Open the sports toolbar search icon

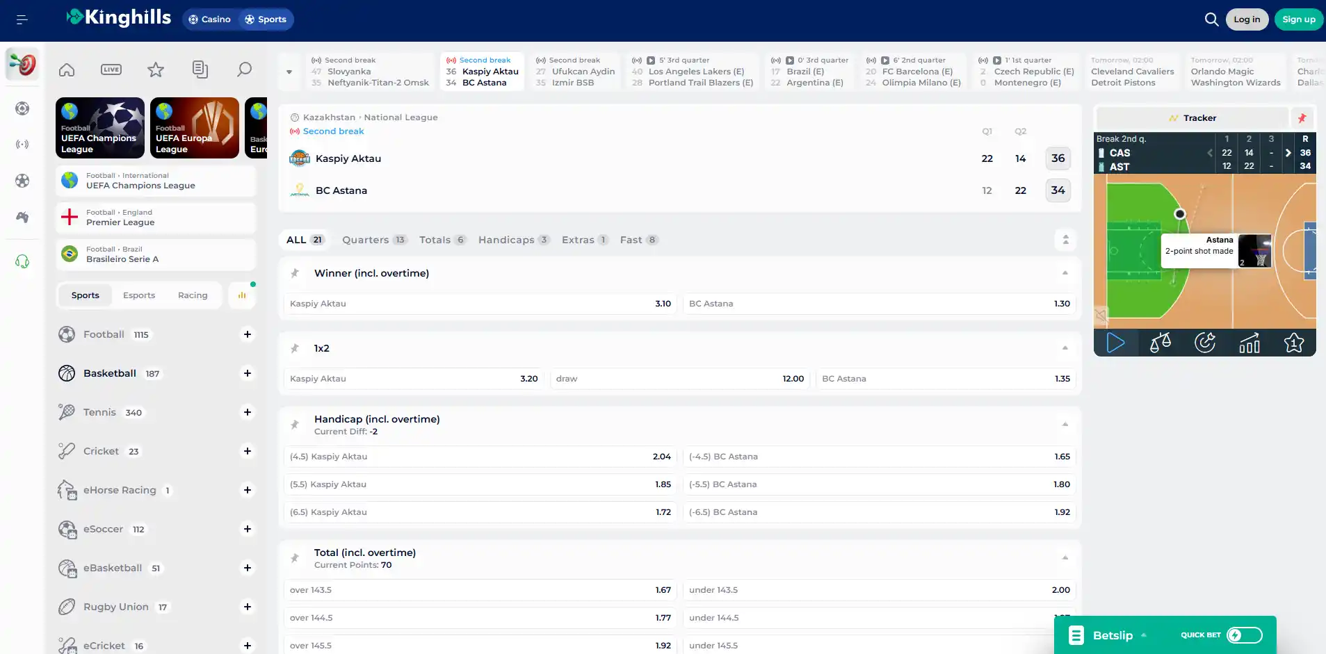(x=245, y=70)
